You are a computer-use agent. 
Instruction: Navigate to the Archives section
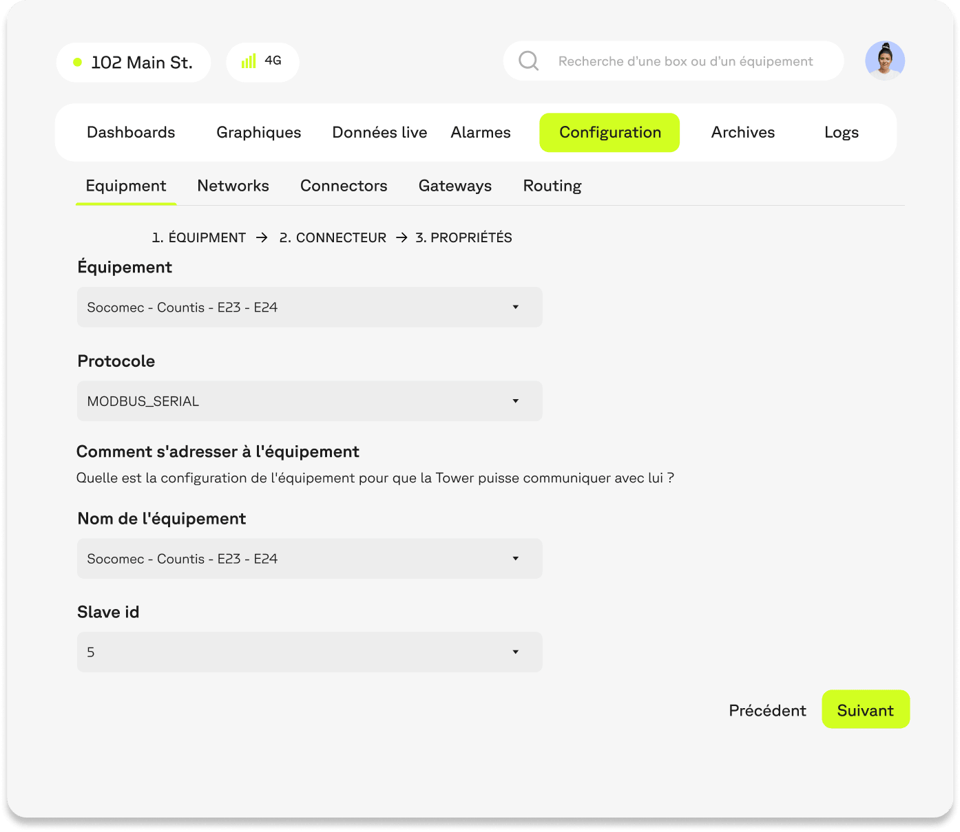click(x=742, y=132)
